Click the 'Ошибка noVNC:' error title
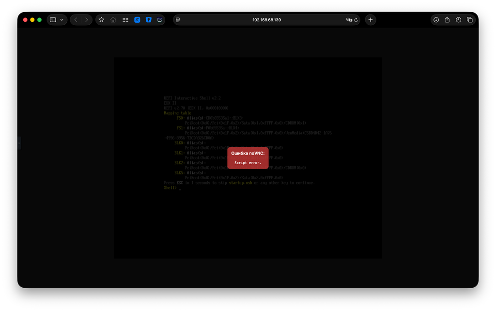This screenshot has height=311, width=496. coord(248,153)
